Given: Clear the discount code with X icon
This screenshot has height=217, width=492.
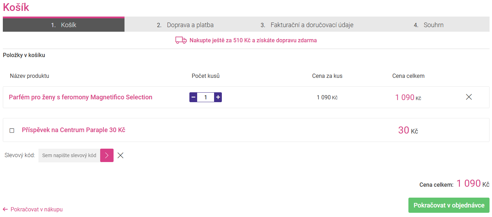Looking at the screenshot, I should 121,155.
